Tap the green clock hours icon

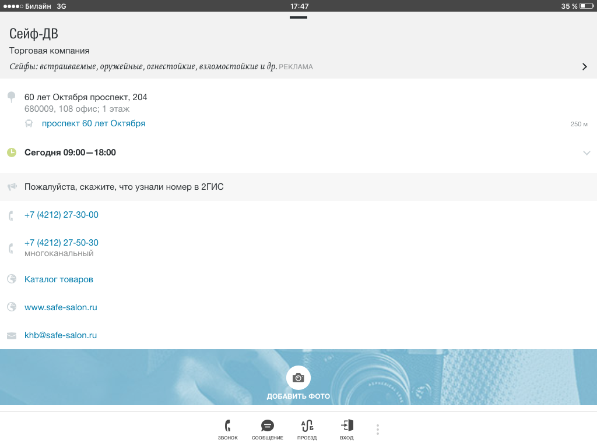[11, 152]
